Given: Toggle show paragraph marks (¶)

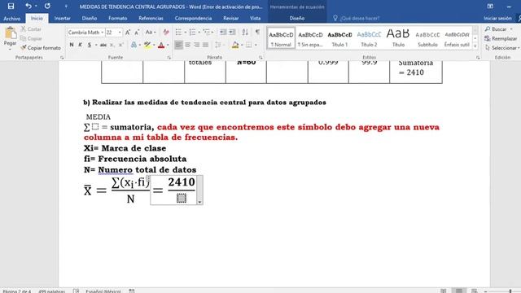Looking at the screenshot, I should point(257,33).
